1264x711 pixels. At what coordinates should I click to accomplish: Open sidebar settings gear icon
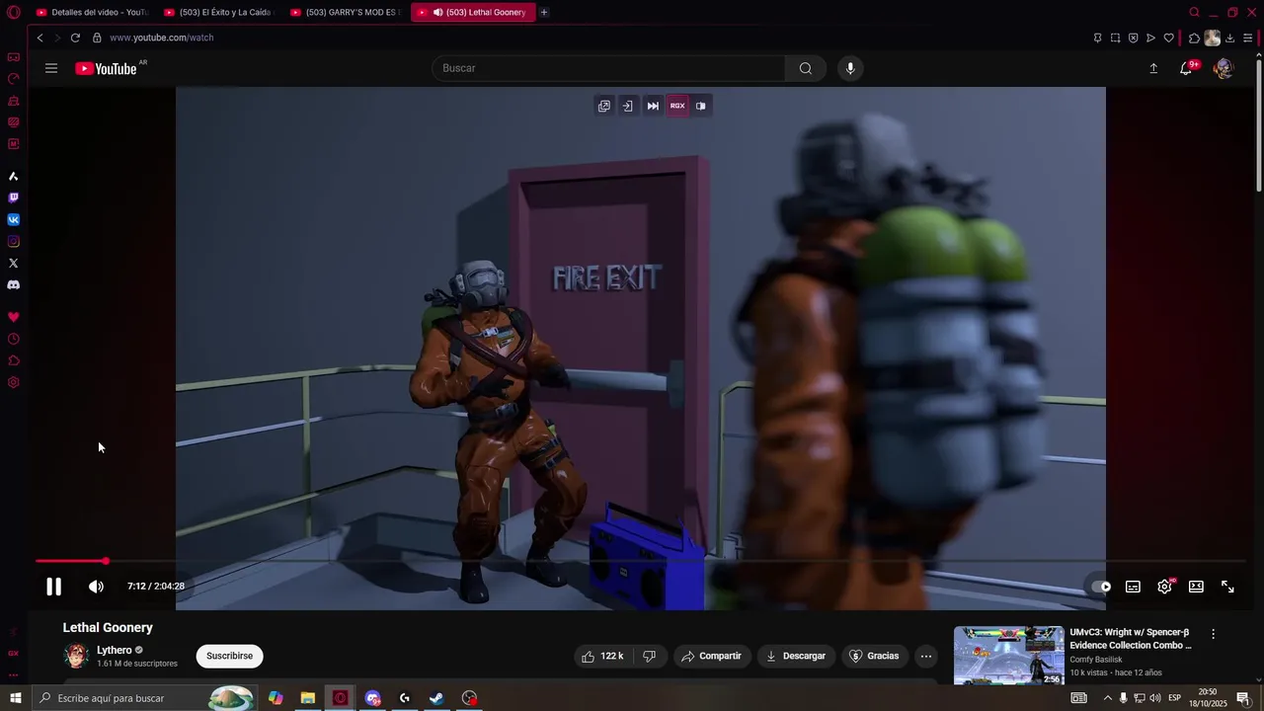tap(14, 382)
